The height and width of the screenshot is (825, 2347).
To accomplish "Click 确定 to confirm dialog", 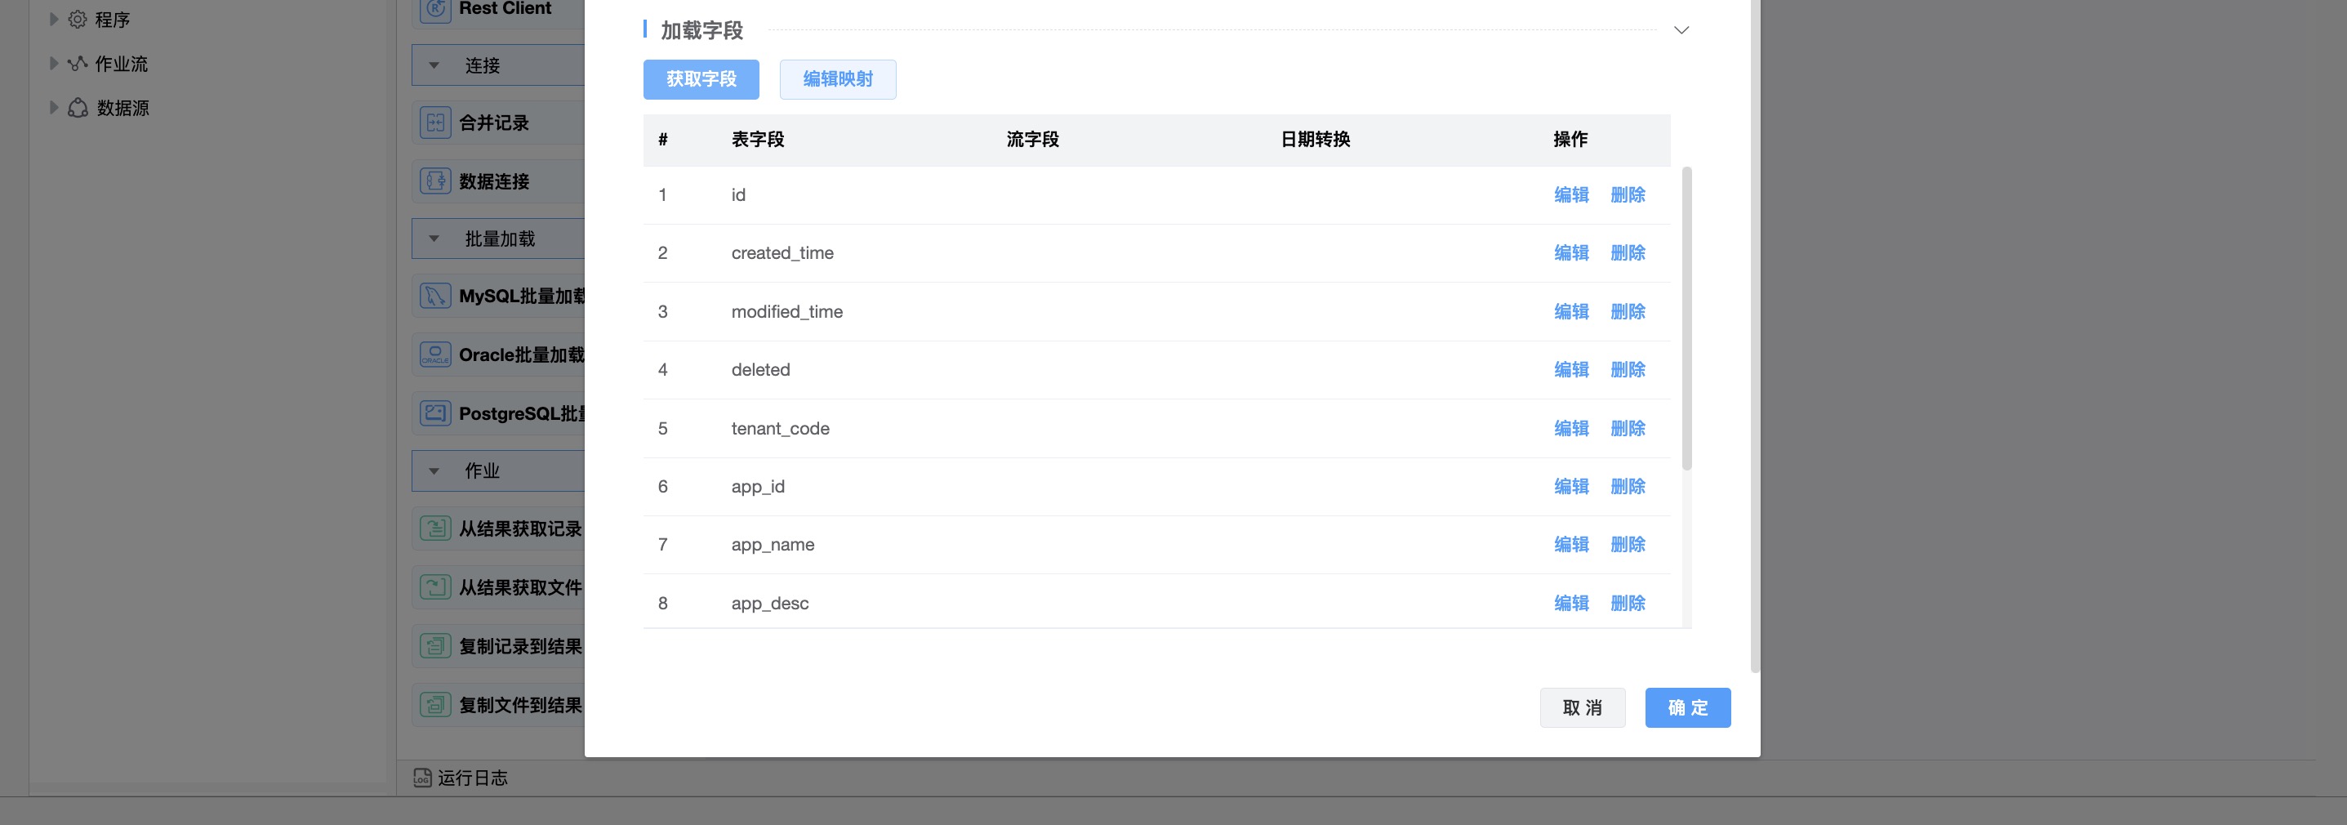I will [1687, 707].
